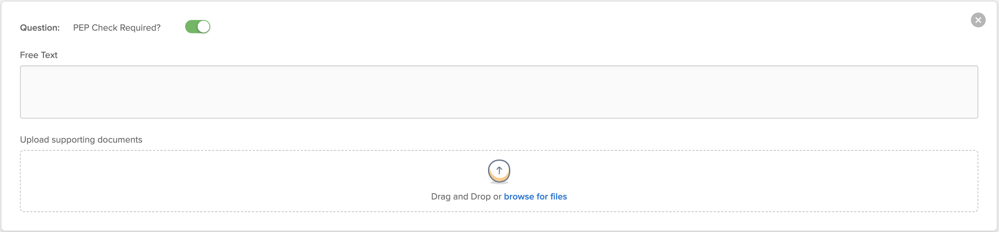Click inside the Free Text box
The image size is (999, 232).
(x=499, y=92)
